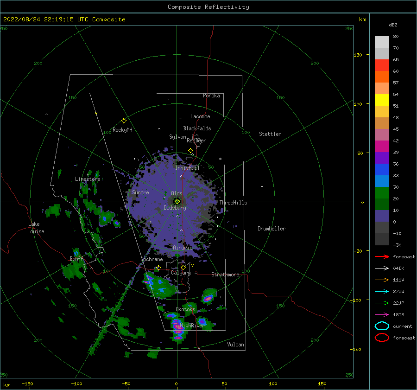Click the -150 tick on bottom axis
The width and height of the screenshot is (417, 390).
[27, 384]
